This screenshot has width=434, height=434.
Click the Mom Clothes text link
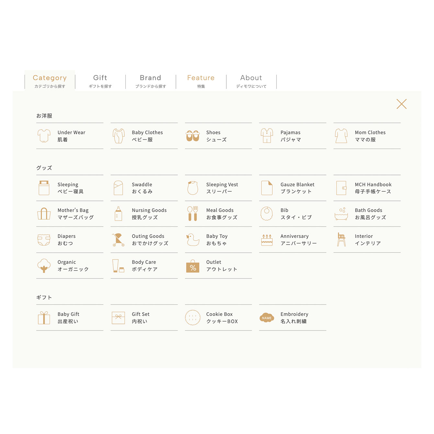[x=370, y=136]
